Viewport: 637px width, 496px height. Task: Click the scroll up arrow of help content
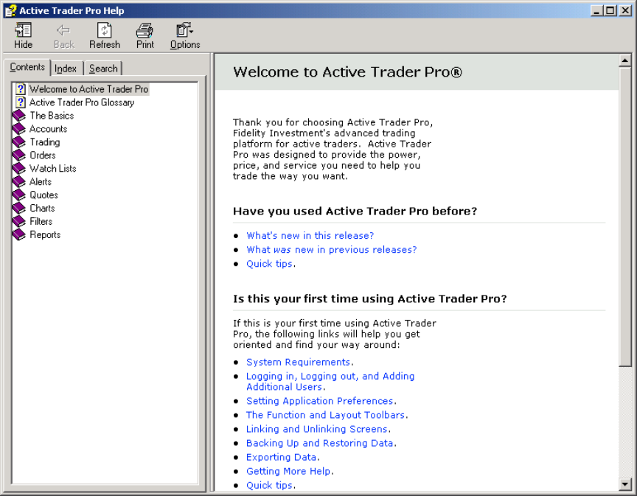624,61
